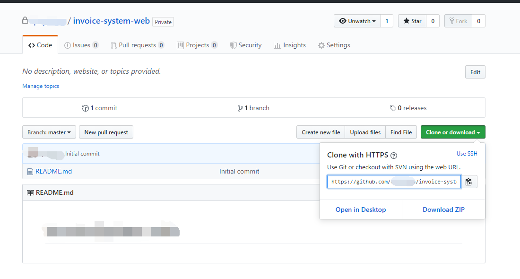
Task: Click Open in Desktop
Action: point(361,209)
